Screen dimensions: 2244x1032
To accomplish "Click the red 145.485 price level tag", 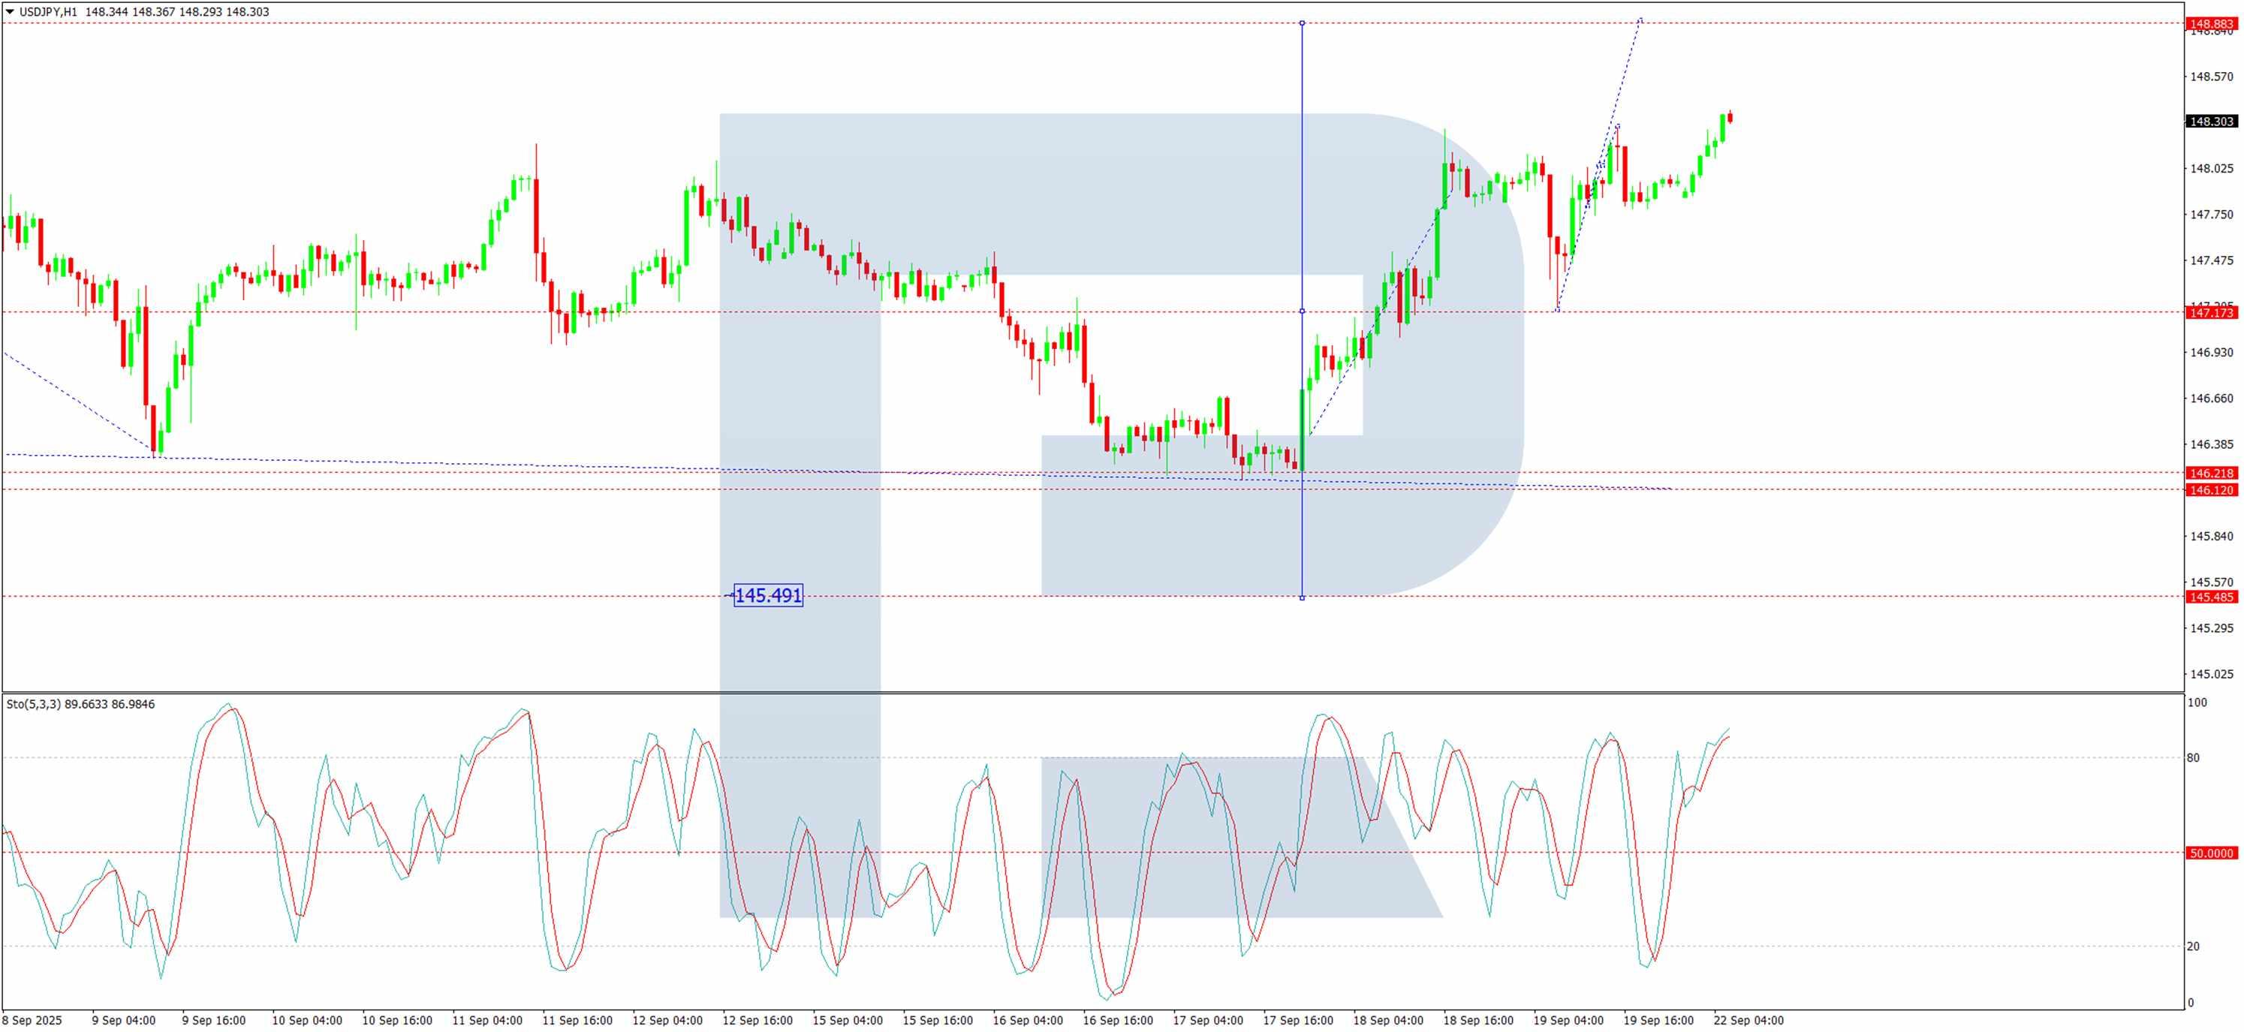I will [2211, 597].
